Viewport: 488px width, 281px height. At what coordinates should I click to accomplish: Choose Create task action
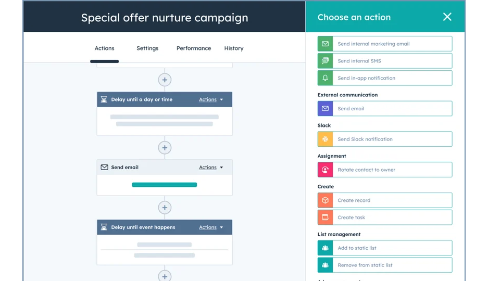[x=385, y=218]
